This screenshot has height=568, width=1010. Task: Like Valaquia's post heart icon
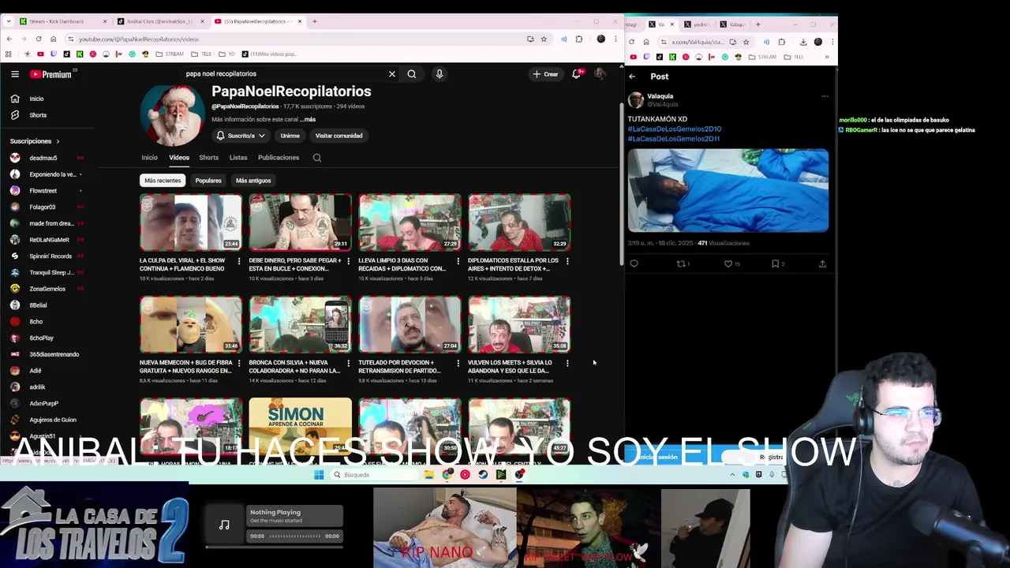(728, 263)
